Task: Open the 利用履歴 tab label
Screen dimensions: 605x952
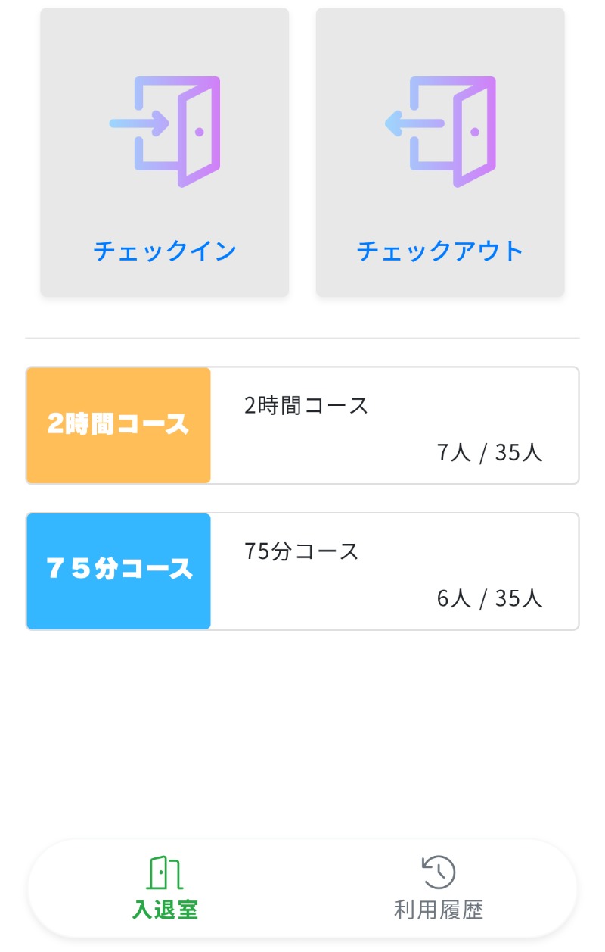Action: coord(439,909)
